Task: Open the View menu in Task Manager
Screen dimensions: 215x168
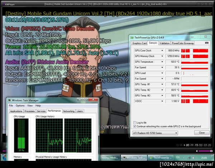Action: point(30,106)
